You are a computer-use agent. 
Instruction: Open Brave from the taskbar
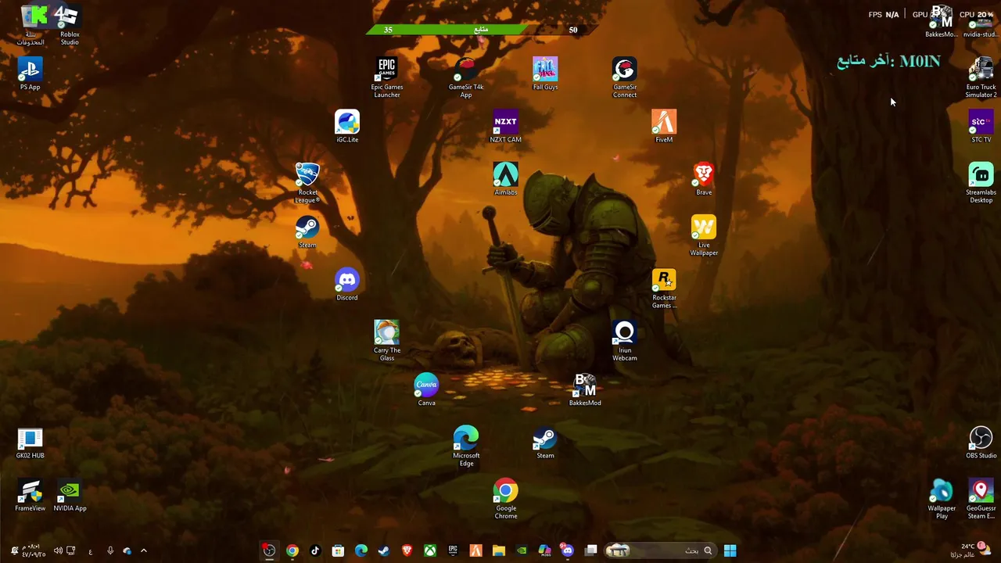point(407,550)
